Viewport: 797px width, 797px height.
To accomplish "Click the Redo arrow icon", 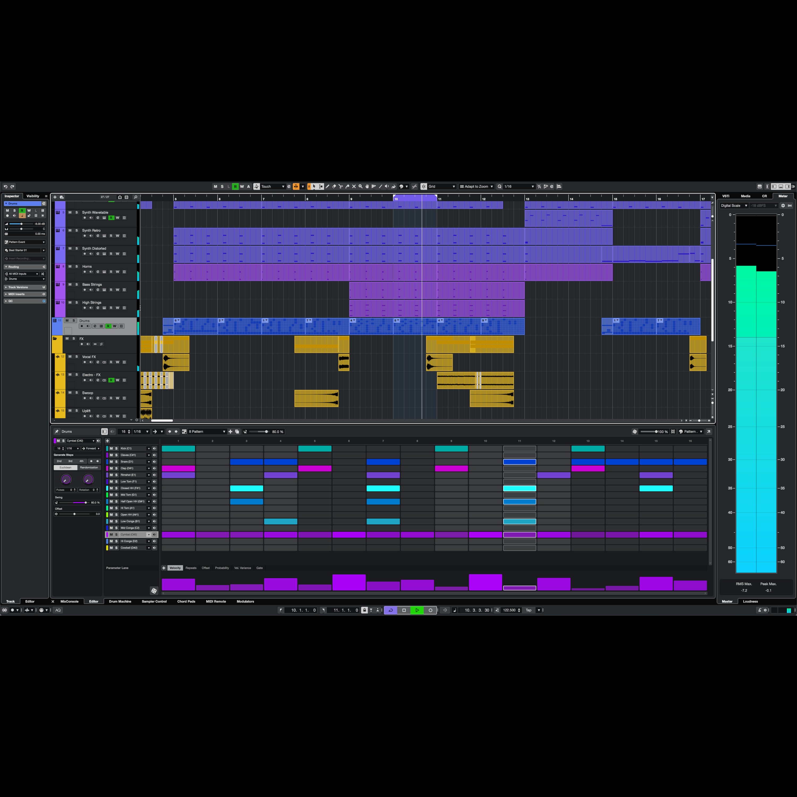I will tap(12, 186).
